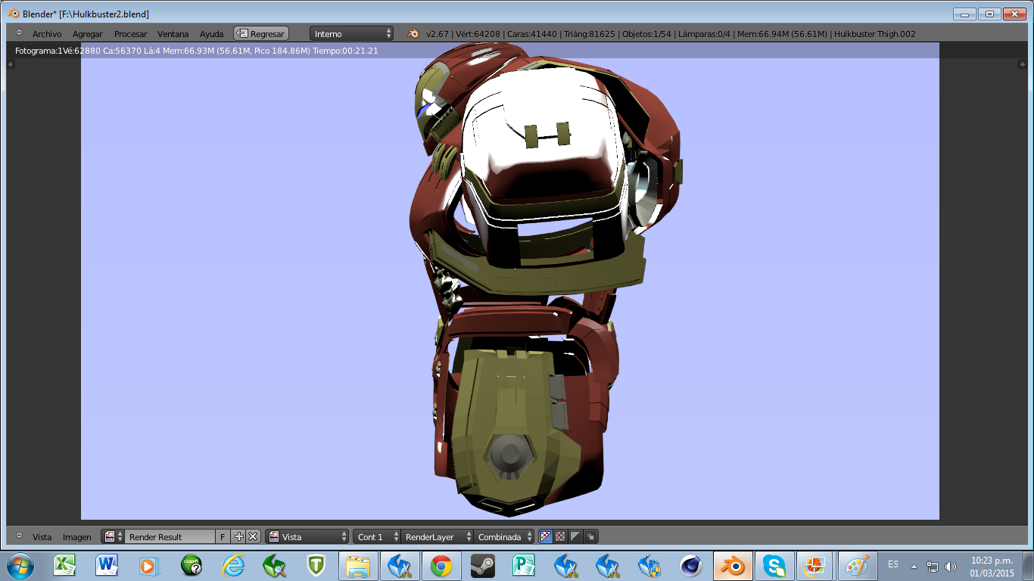Switch to Skype in the taskbar
The width and height of the screenshot is (1034, 581).
774,566
